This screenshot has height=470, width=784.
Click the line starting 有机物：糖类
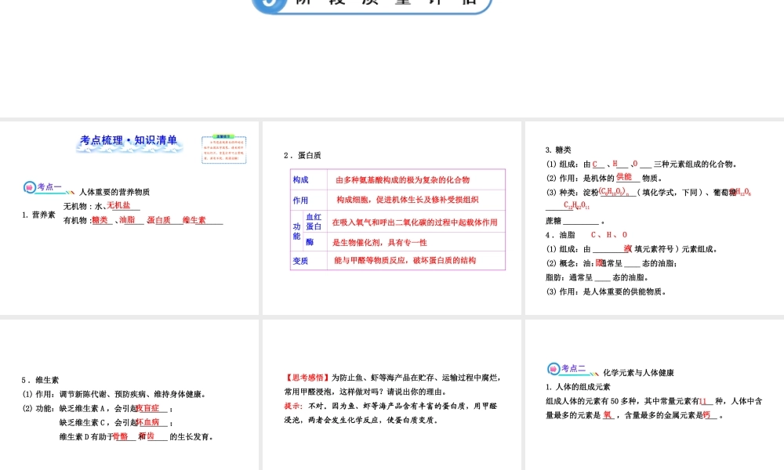pyautogui.click(x=143, y=220)
